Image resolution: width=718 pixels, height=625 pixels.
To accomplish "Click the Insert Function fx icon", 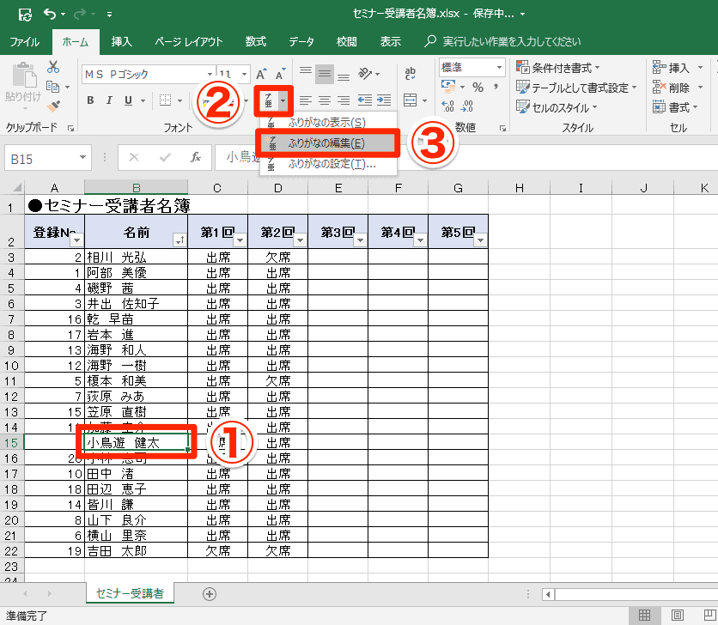I will (195, 158).
